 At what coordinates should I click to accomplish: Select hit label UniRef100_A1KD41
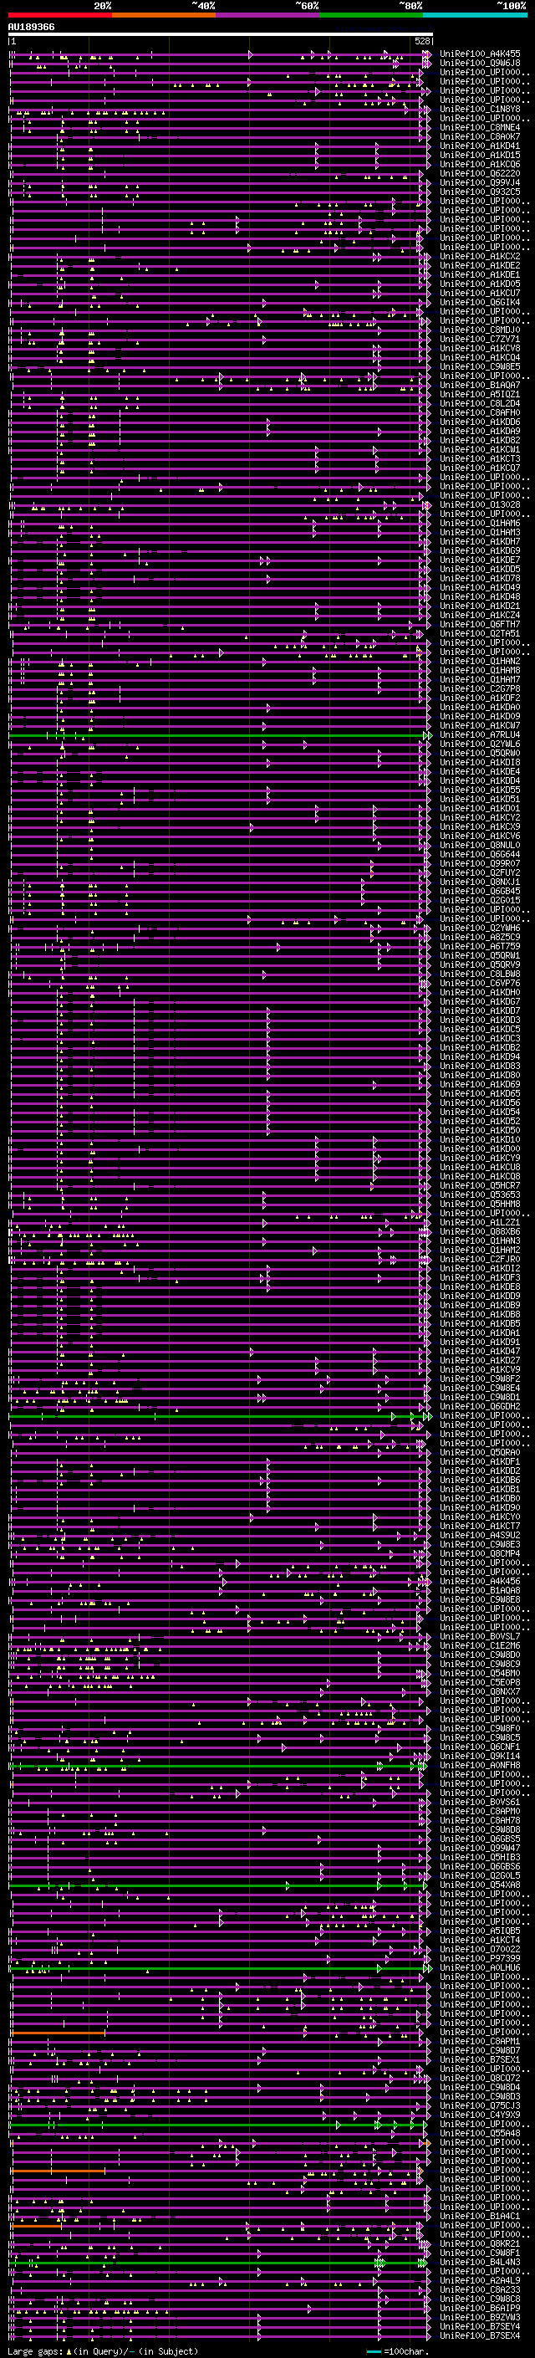pyautogui.click(x=480, y=146)
